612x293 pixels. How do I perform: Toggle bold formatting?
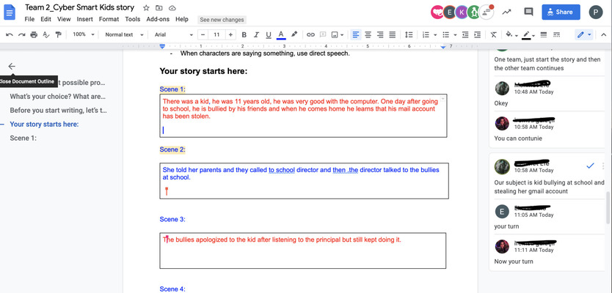tap(244, 34)
